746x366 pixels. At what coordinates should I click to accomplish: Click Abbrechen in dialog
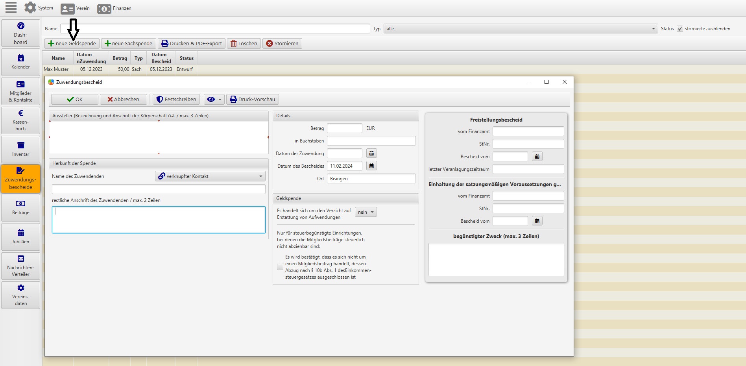(124, 99)
